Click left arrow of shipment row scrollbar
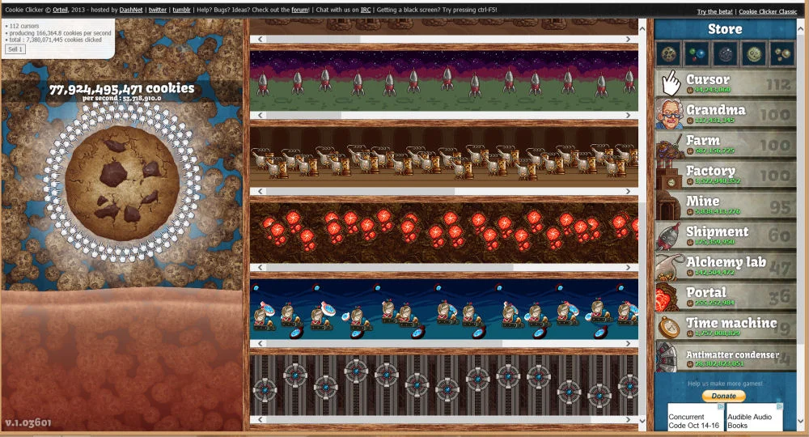Image resolution: width=809 pixels, height=437 pixels. pyautogui.click(x=260, y=115)
